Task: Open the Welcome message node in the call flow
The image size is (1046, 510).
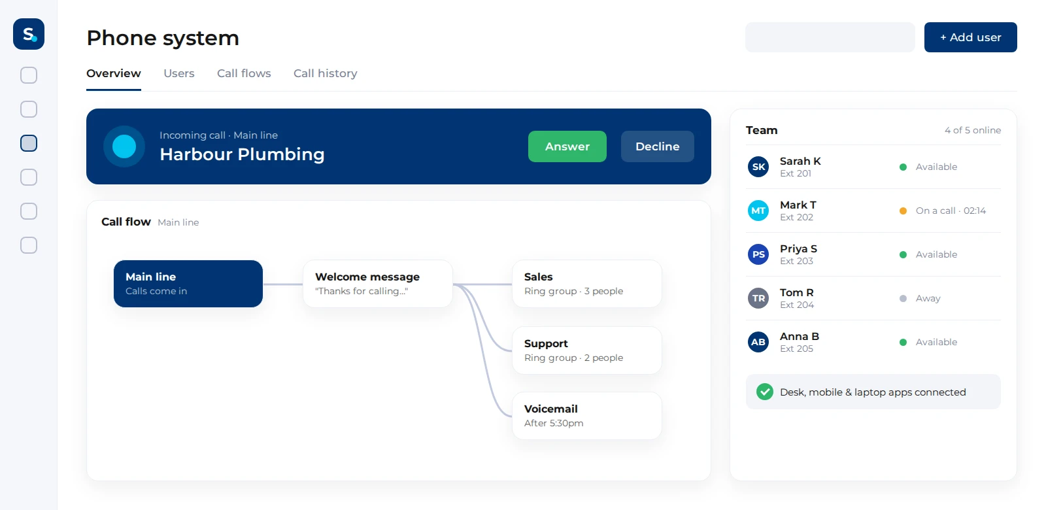Action: click(378, 284)
